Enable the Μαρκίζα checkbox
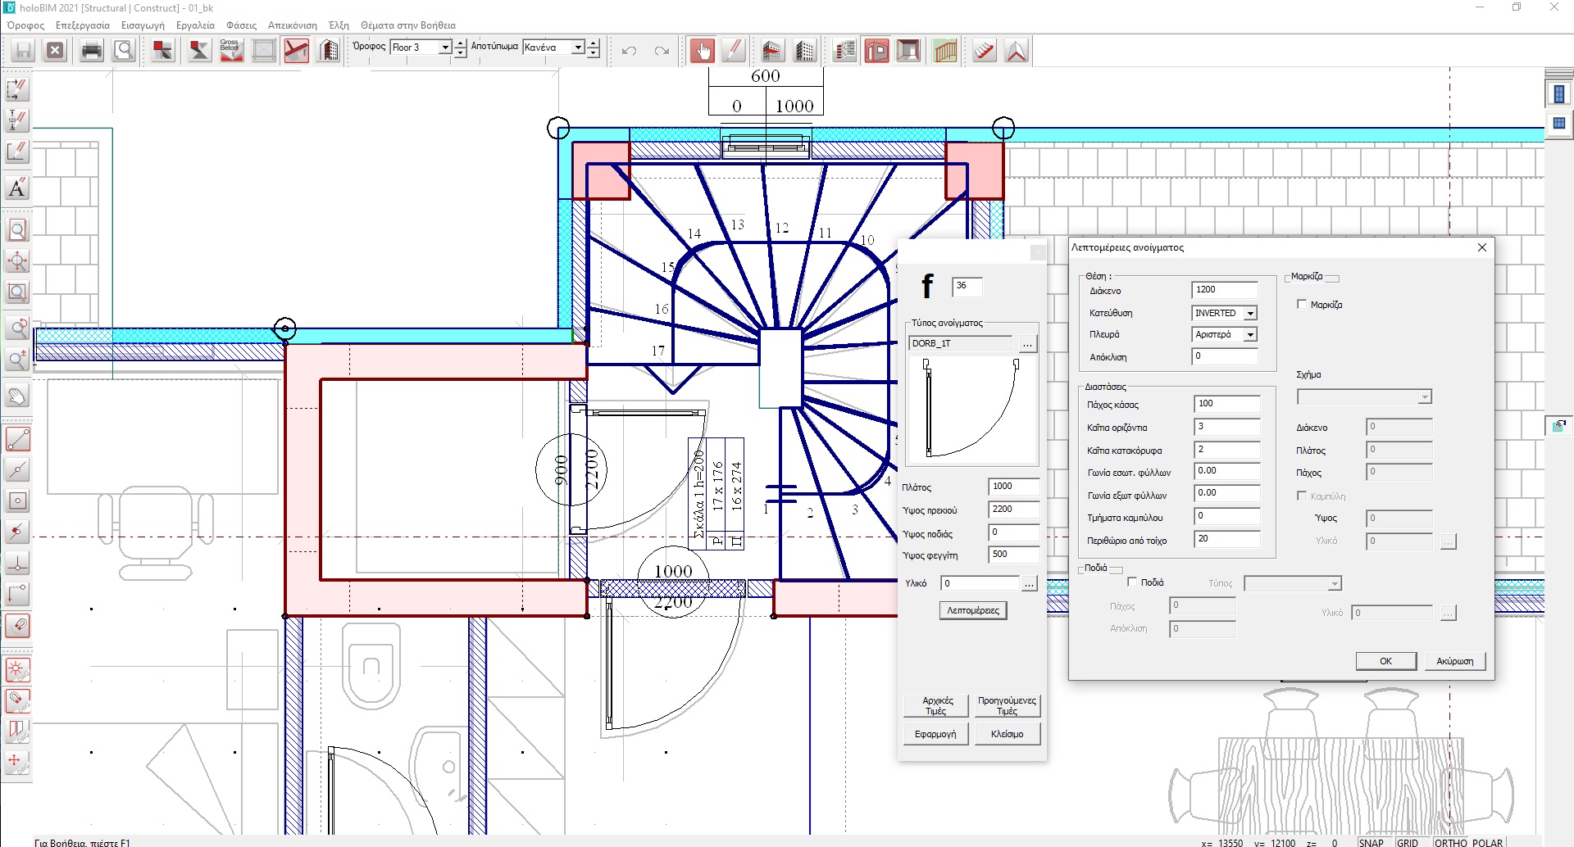 pos(1302,304)
